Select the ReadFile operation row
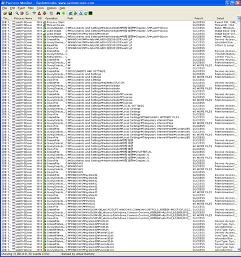241x257 pixels. [x=120, y=45]
